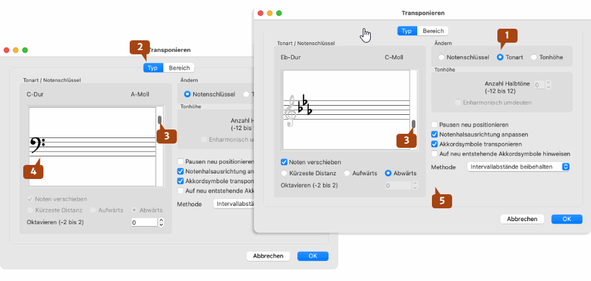Select the Tonart radio button
Screen dimensions: 591x281
(500, 57)
